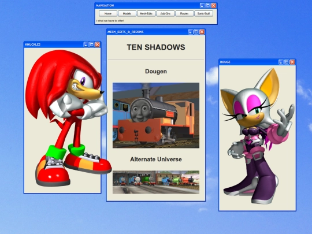Image resolution: width=312 pixels, height=234 pixels.
Task: Go to Home in the Navigation window
Action: 108,13
